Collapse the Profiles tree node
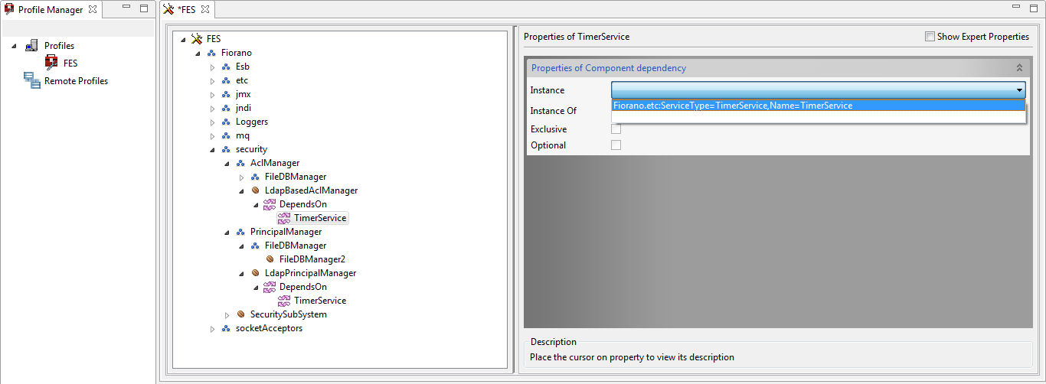This screenshot has width=1046, height=384. [14, 46]
